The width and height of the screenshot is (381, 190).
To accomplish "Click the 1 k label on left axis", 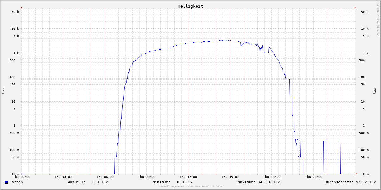I will tap(16, 53).
